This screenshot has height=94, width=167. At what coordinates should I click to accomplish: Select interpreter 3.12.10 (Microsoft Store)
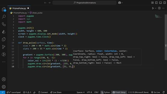(x=138, y=92)
